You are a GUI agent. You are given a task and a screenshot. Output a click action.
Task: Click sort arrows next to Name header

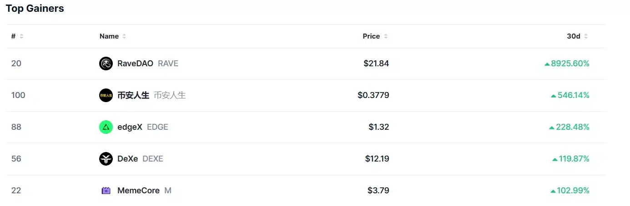(124, 36)
